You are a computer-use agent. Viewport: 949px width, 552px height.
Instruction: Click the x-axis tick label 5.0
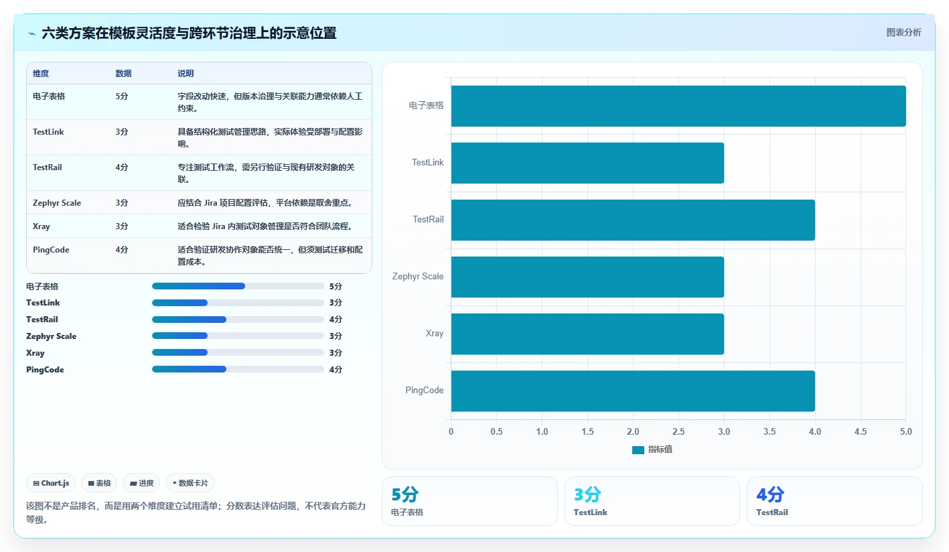pos(906,432)
